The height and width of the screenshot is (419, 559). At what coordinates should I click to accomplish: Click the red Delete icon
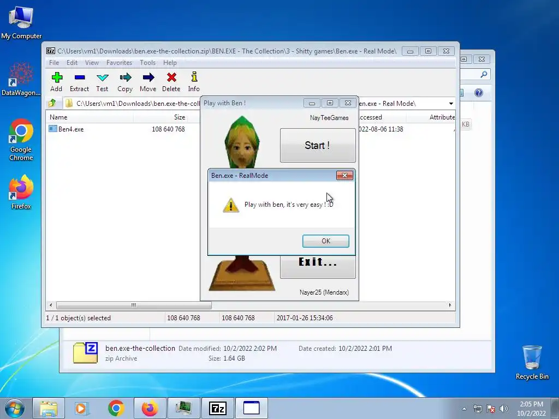[171, 82]
